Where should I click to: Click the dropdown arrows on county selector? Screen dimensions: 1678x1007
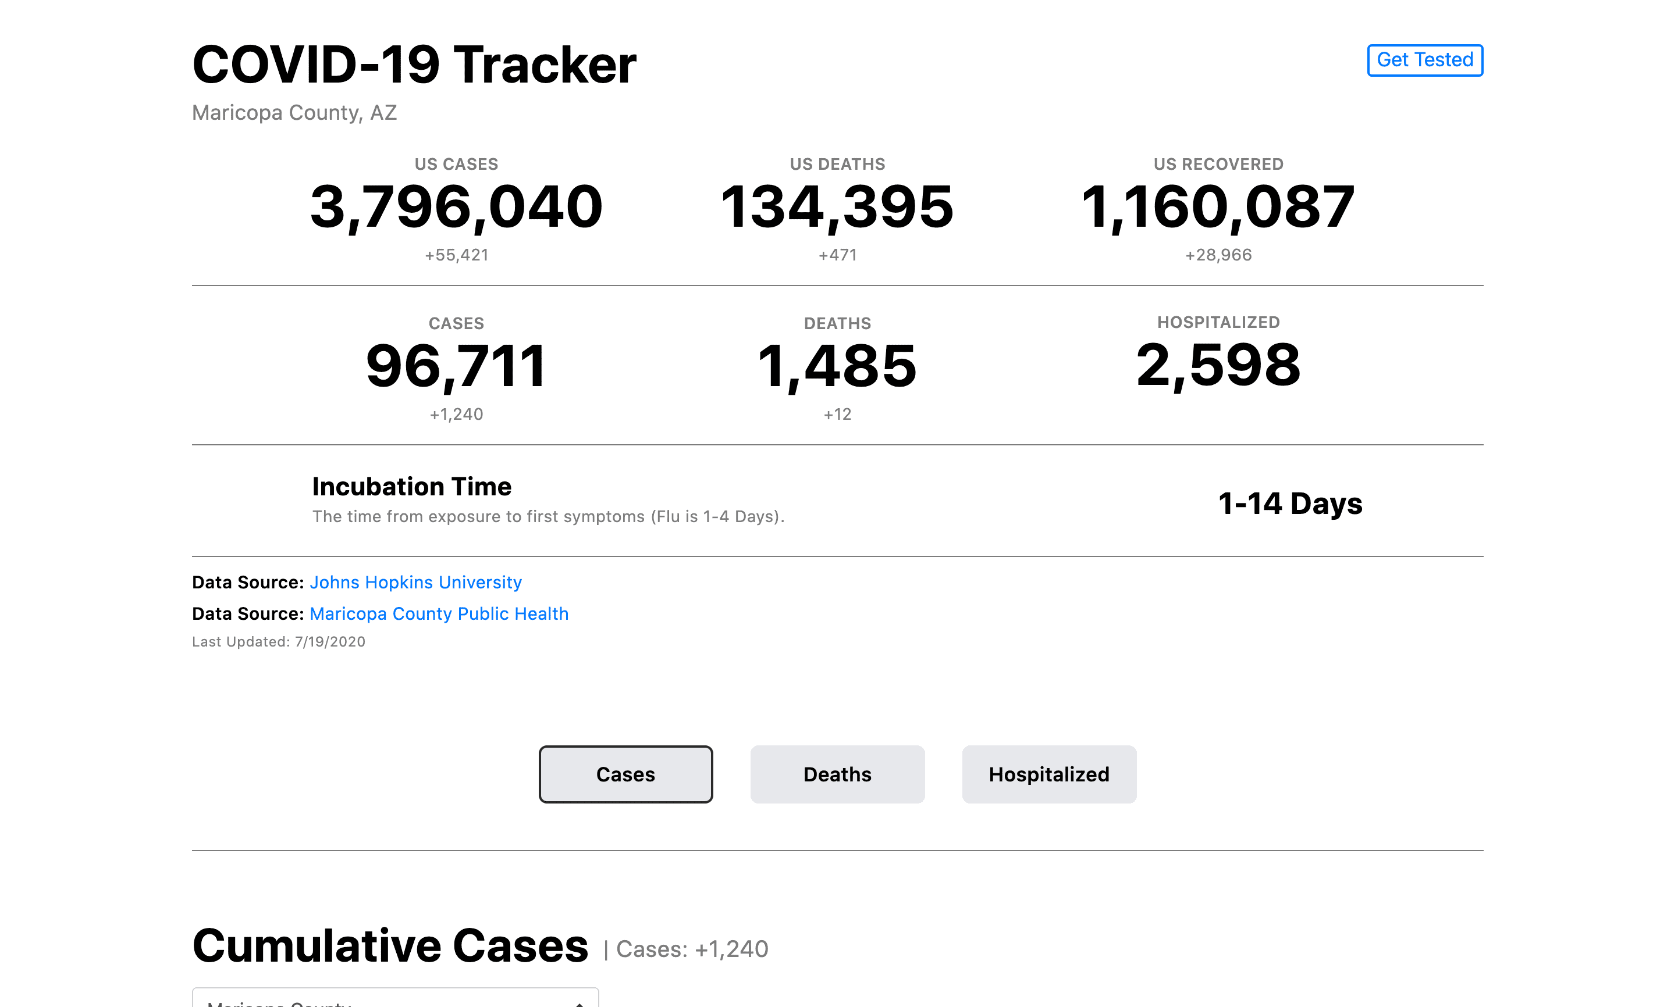tap(580, 1003)
